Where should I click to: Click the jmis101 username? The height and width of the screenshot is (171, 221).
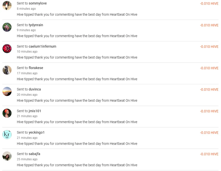[35, 111]
